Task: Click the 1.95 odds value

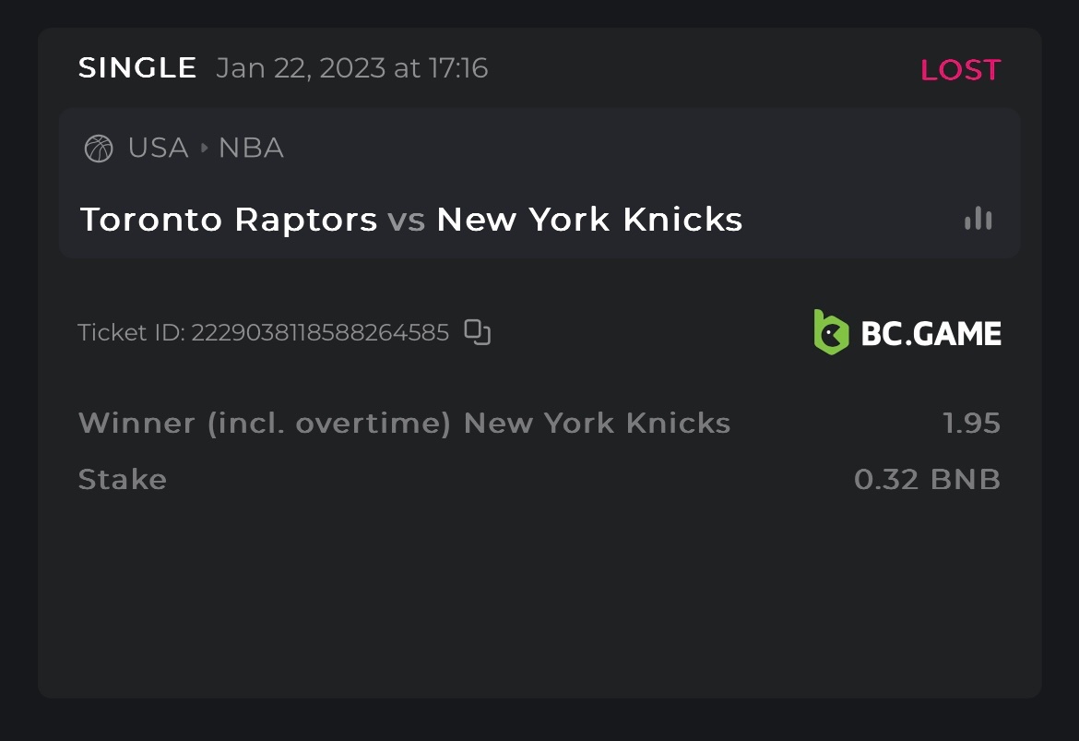Action: (971, 424)
